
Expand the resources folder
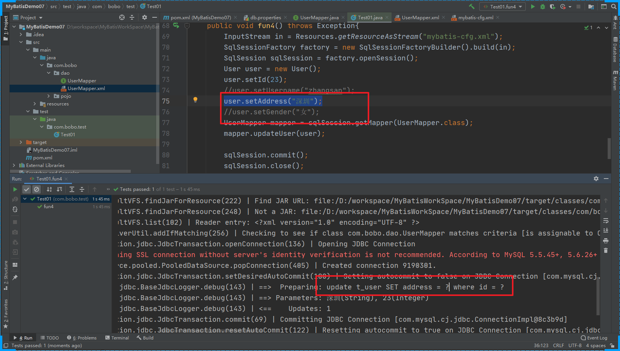[x=35, y=104]
